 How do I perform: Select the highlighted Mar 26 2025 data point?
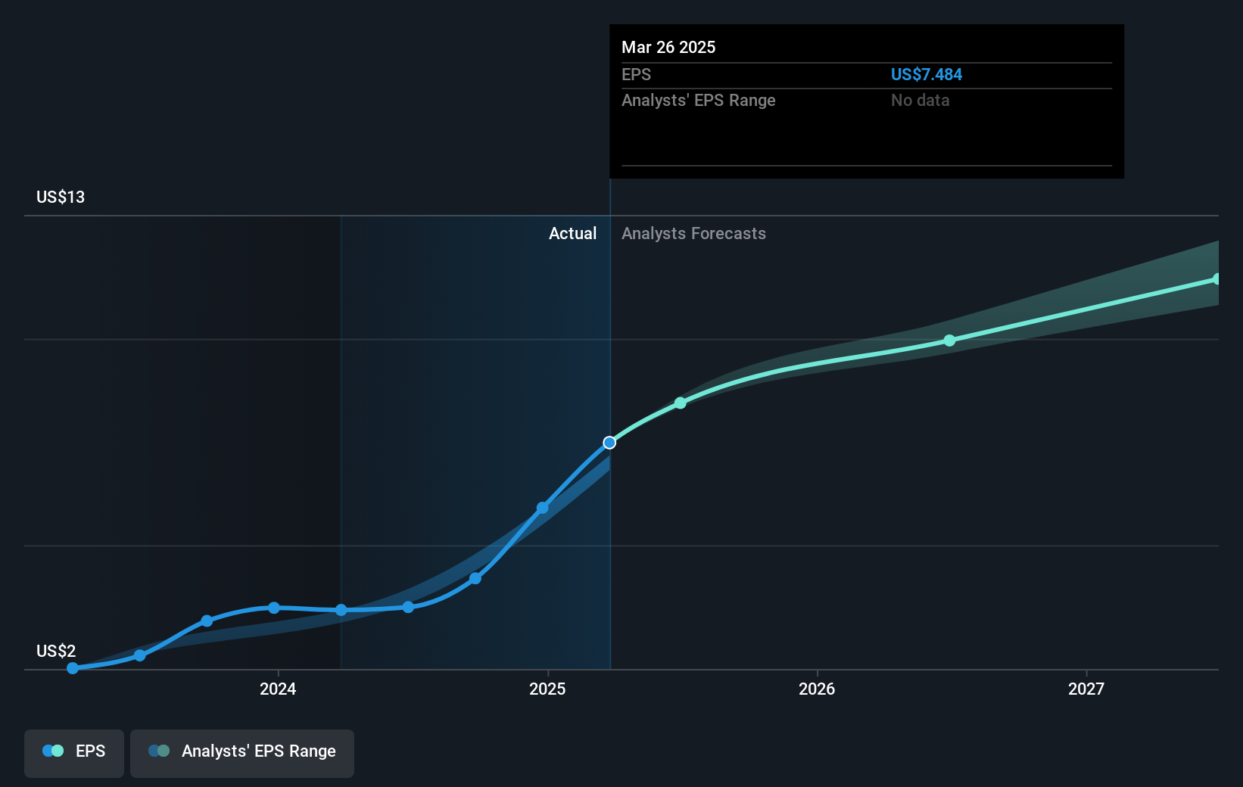(x=609, y=443)
